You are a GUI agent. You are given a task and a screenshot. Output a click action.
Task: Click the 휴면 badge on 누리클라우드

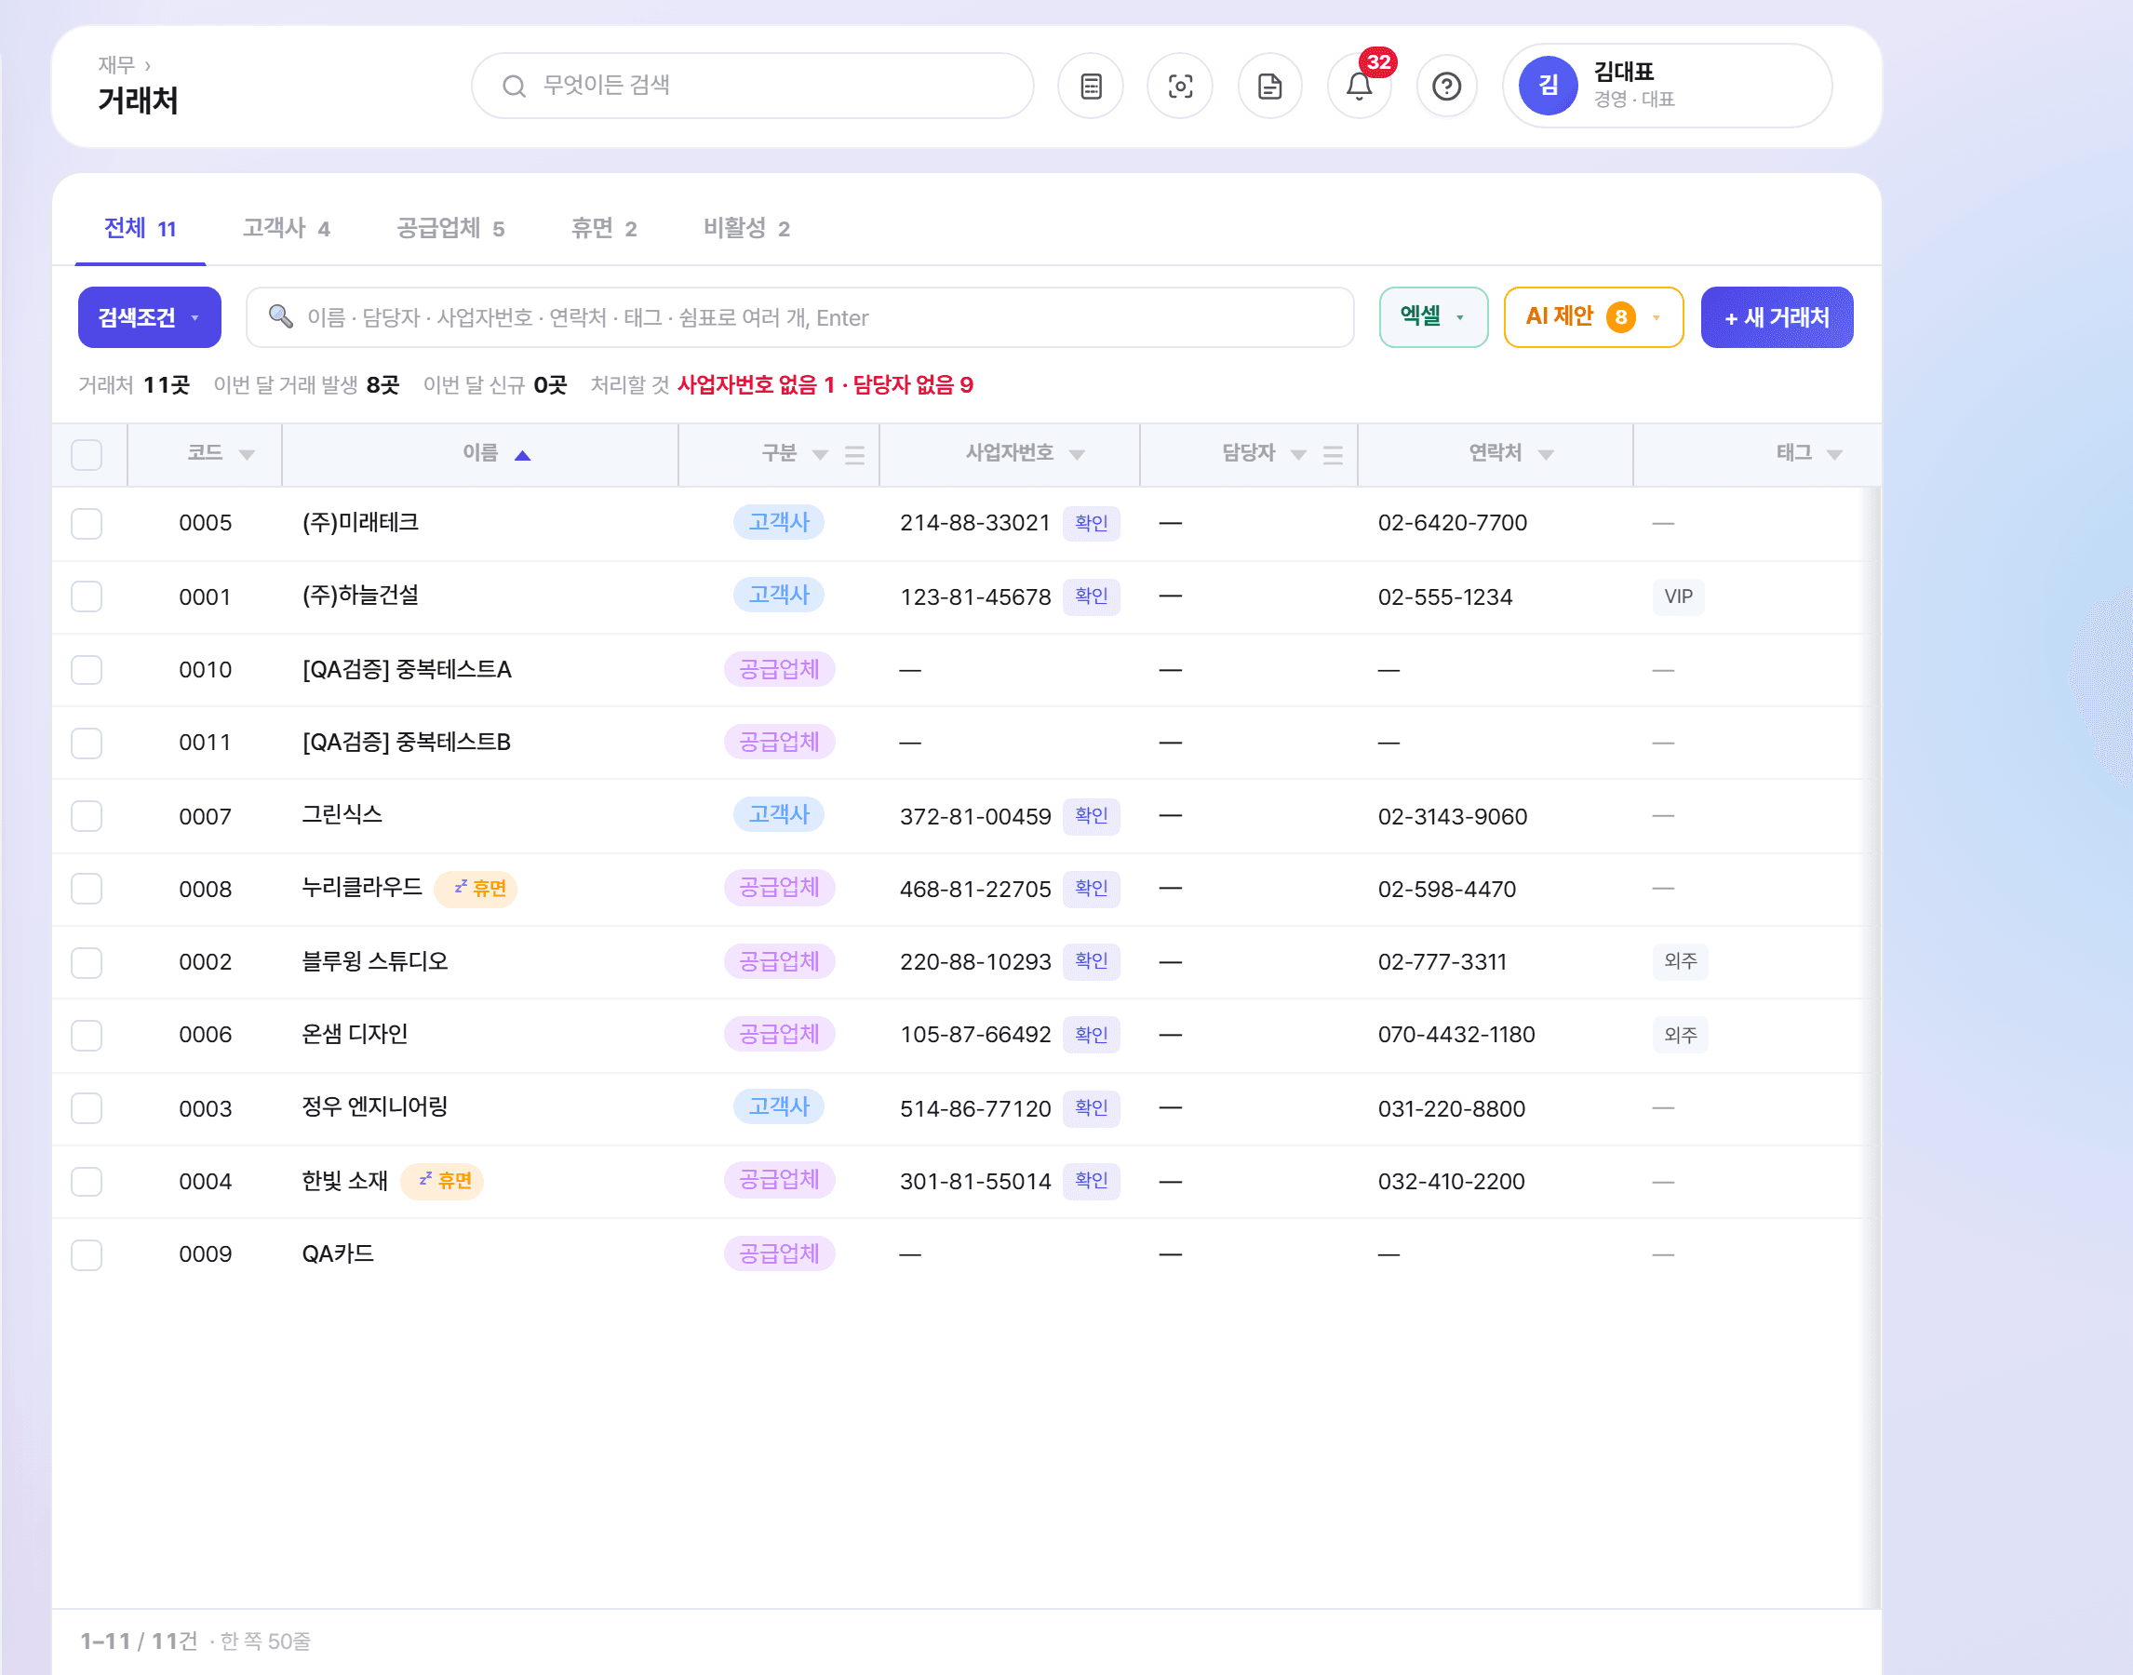coord(476,889)
